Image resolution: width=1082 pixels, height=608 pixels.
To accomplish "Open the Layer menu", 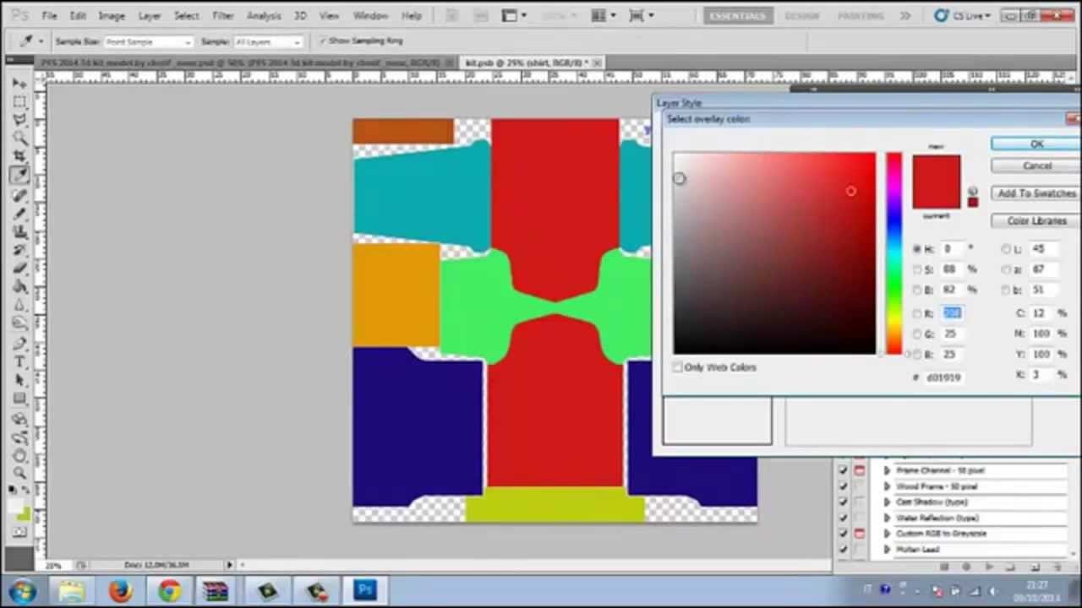I will 150,16.
